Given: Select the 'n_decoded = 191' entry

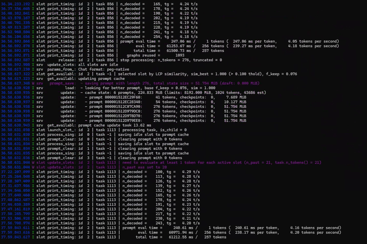Looking at the screenshot, I should click(100, 205).
